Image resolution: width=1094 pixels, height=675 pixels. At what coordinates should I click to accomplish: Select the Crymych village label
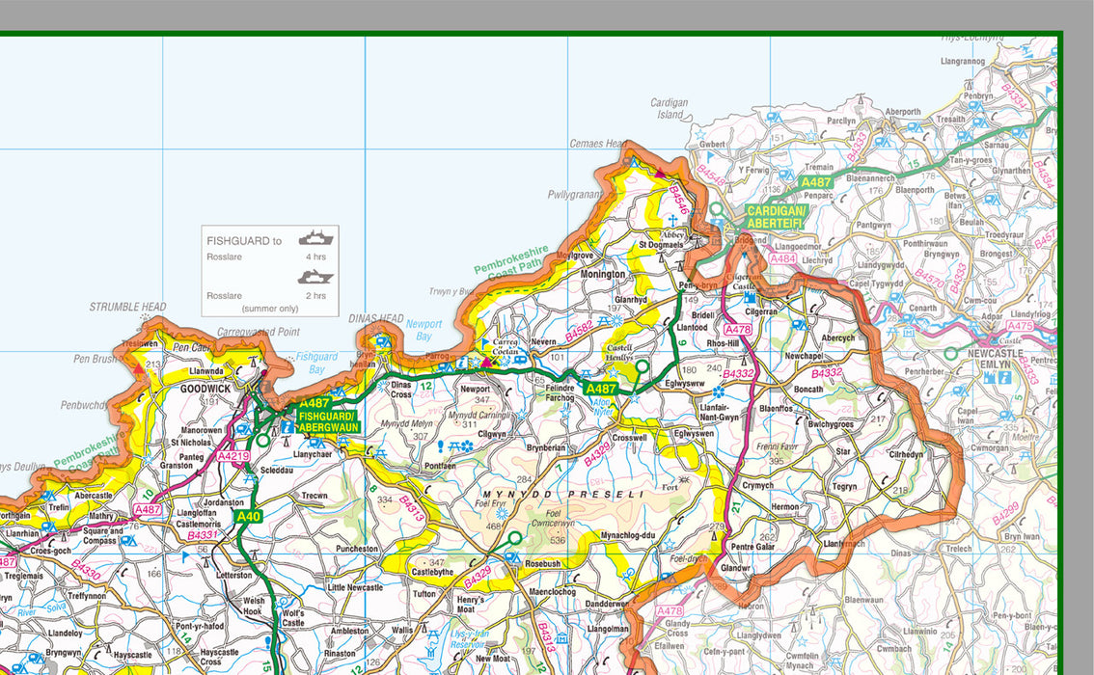point(757,485)
